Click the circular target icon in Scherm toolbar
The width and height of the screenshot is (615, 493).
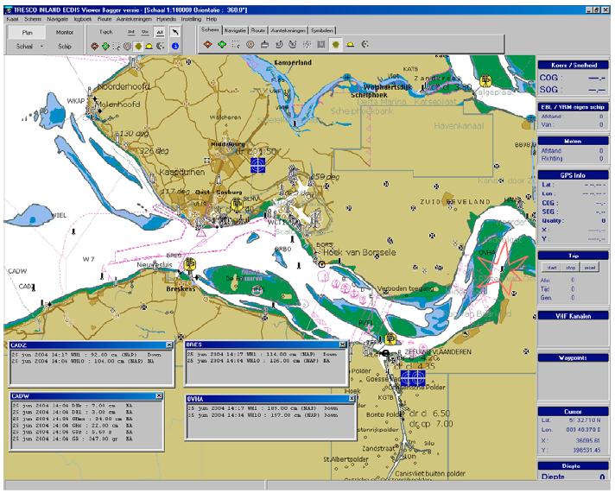[250, 43]
